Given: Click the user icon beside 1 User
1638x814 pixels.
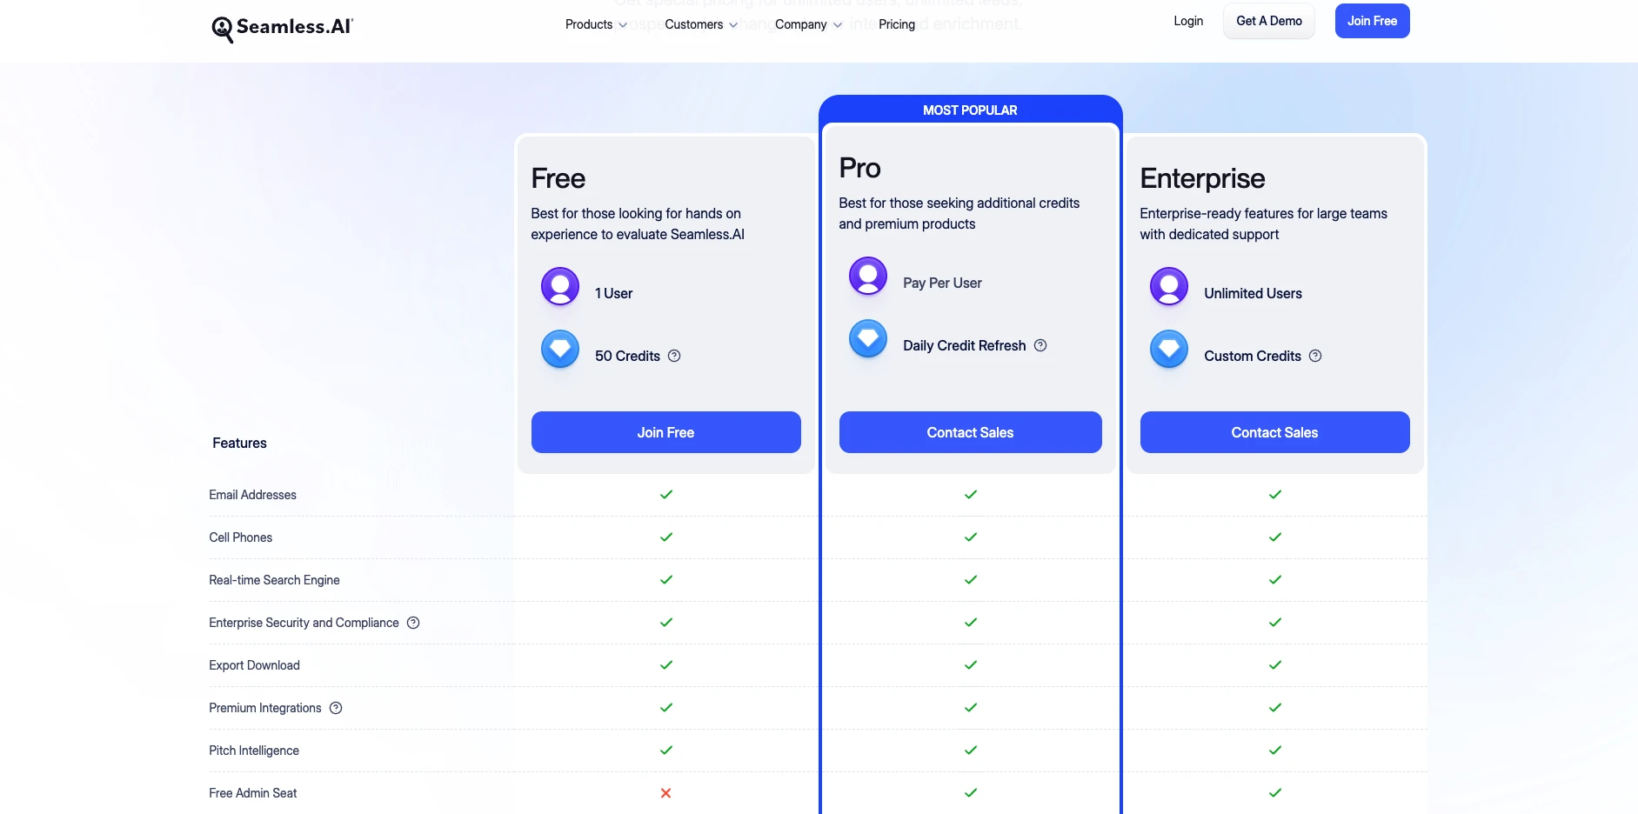Looking at the screenshot, I should point(560,286).
